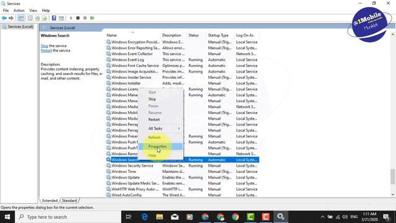Select the Windows Event Collector row

point(183,54)
